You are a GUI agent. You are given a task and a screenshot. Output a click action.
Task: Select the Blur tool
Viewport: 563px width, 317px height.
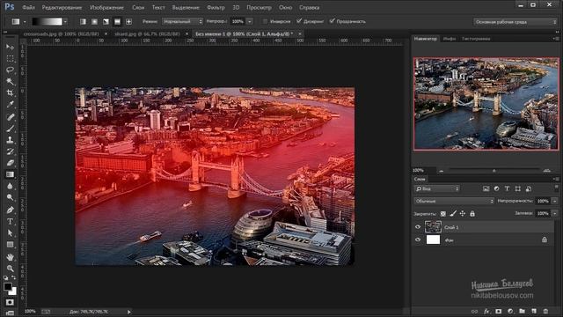(10, 186)
